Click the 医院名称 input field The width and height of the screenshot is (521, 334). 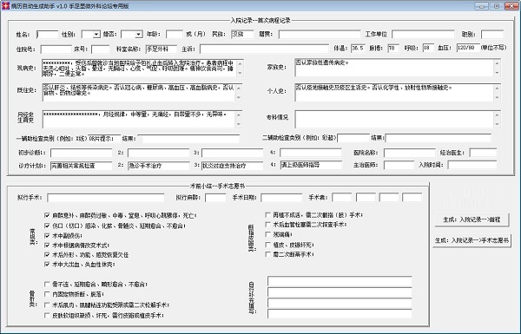click(x=409, y=153)
